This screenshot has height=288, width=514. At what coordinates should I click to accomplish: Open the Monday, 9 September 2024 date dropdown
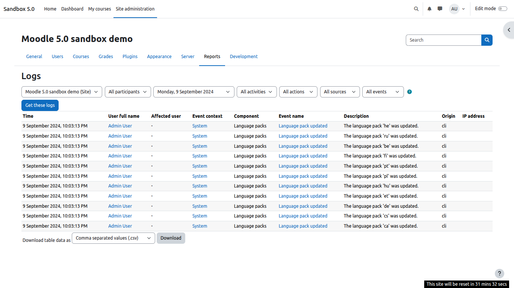(194, 91)
